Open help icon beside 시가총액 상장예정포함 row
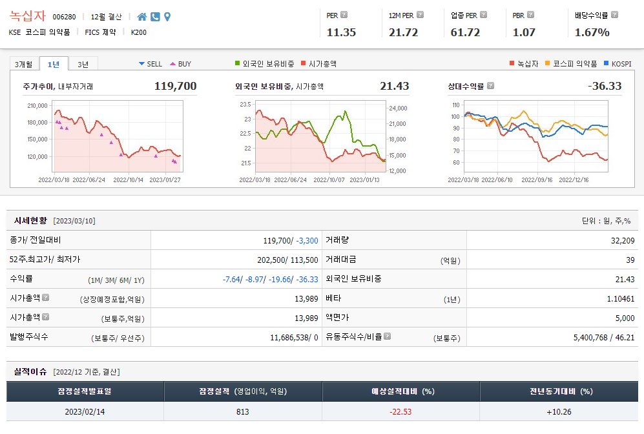The width and height of the screenshot is (644, 434). click(x=46, y=297)
